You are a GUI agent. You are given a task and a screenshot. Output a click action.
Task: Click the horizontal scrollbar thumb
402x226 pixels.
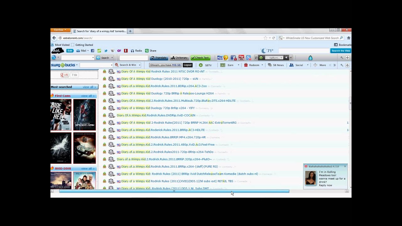(x=174, y=191)
